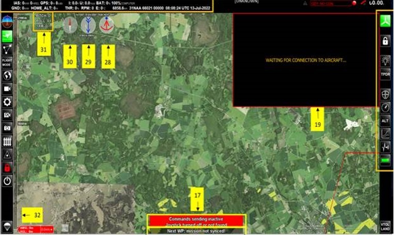The height and width of the screenshot is (235, 394).
Task: Click the red north-up compass icon
Action: point(107,25)
